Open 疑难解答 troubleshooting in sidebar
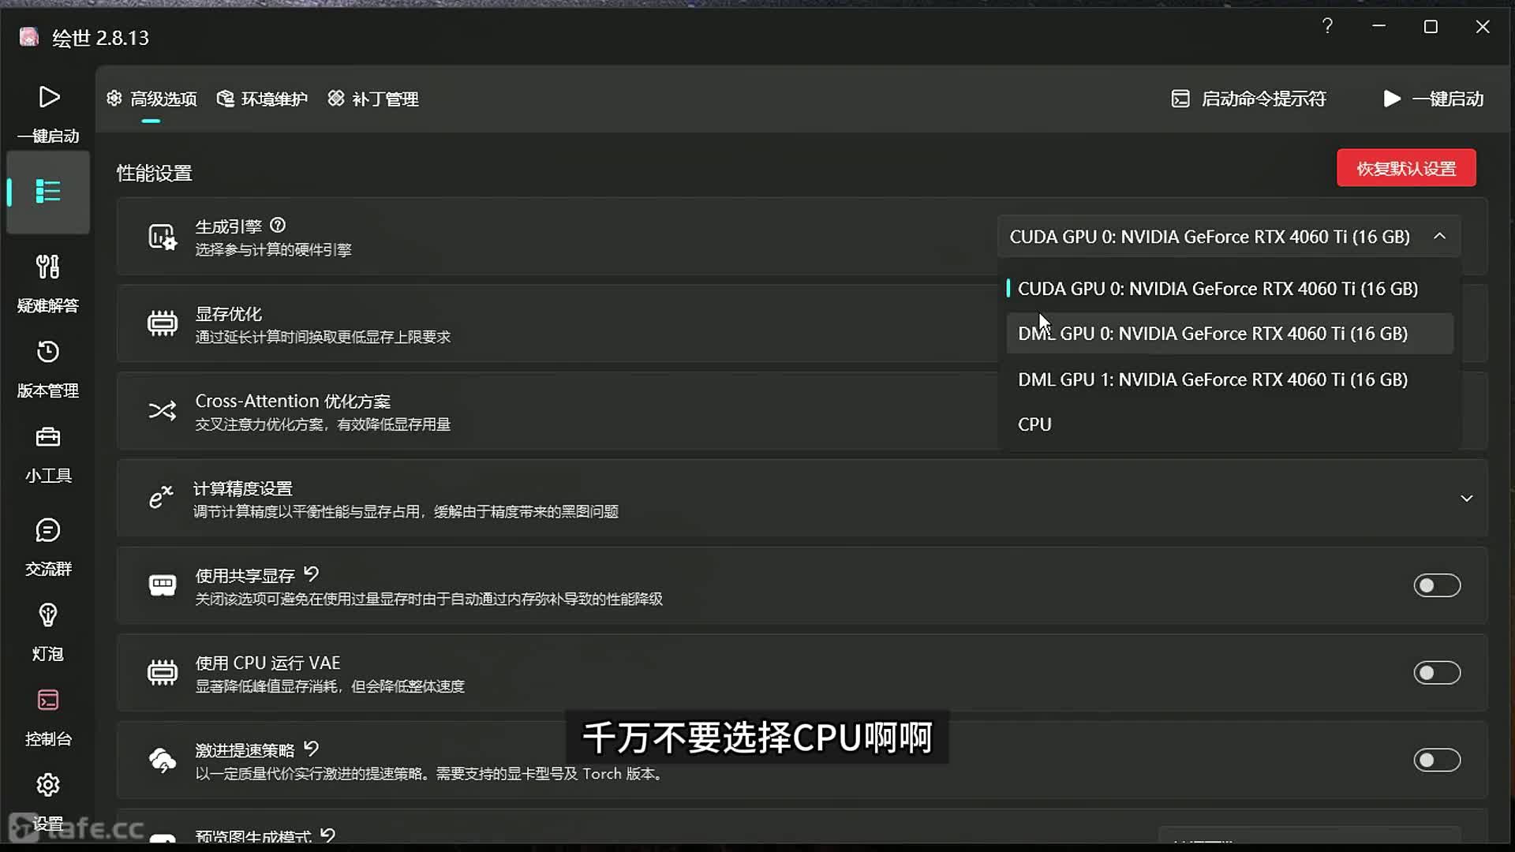Screen dimensions: 1515x852 pyautogui.click(x=48, y=283)
